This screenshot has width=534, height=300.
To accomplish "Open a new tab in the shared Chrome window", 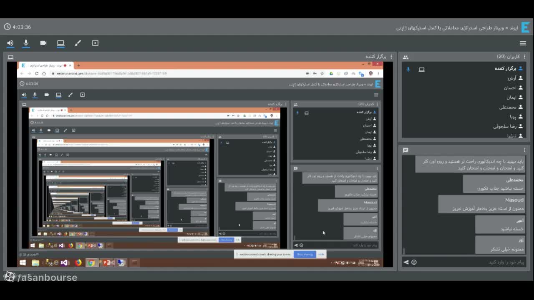I will click(x=78, y=65).
